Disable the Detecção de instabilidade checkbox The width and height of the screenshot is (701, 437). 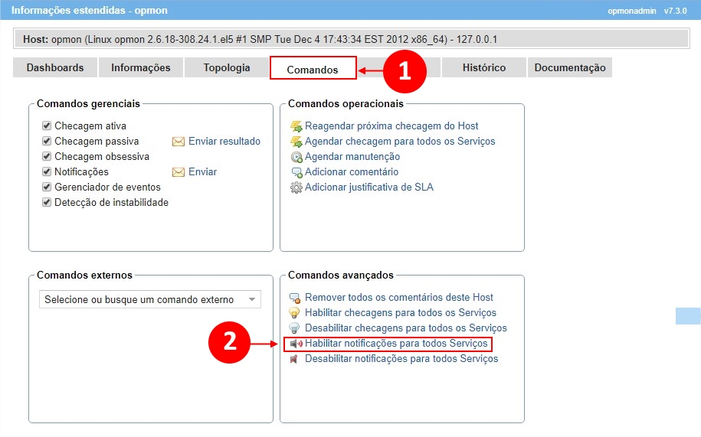click(x=47, y=203)
